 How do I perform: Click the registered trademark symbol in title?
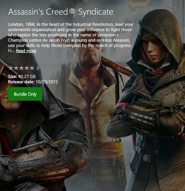pos(72,11)
